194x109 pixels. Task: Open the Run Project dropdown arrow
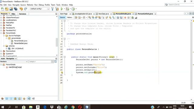[x=64, y=9]
